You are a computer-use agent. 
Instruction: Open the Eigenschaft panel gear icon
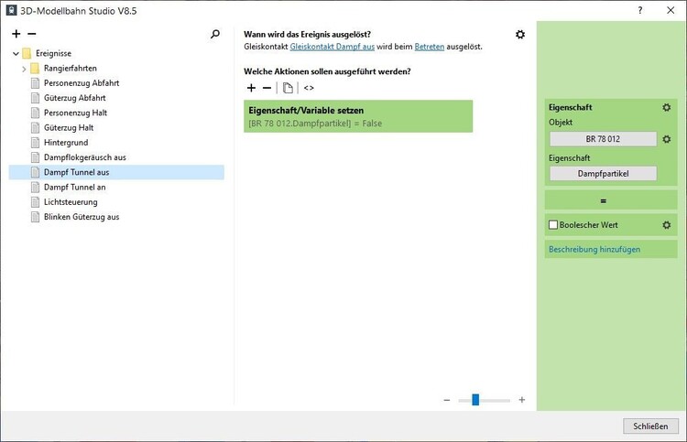[667, 107]
